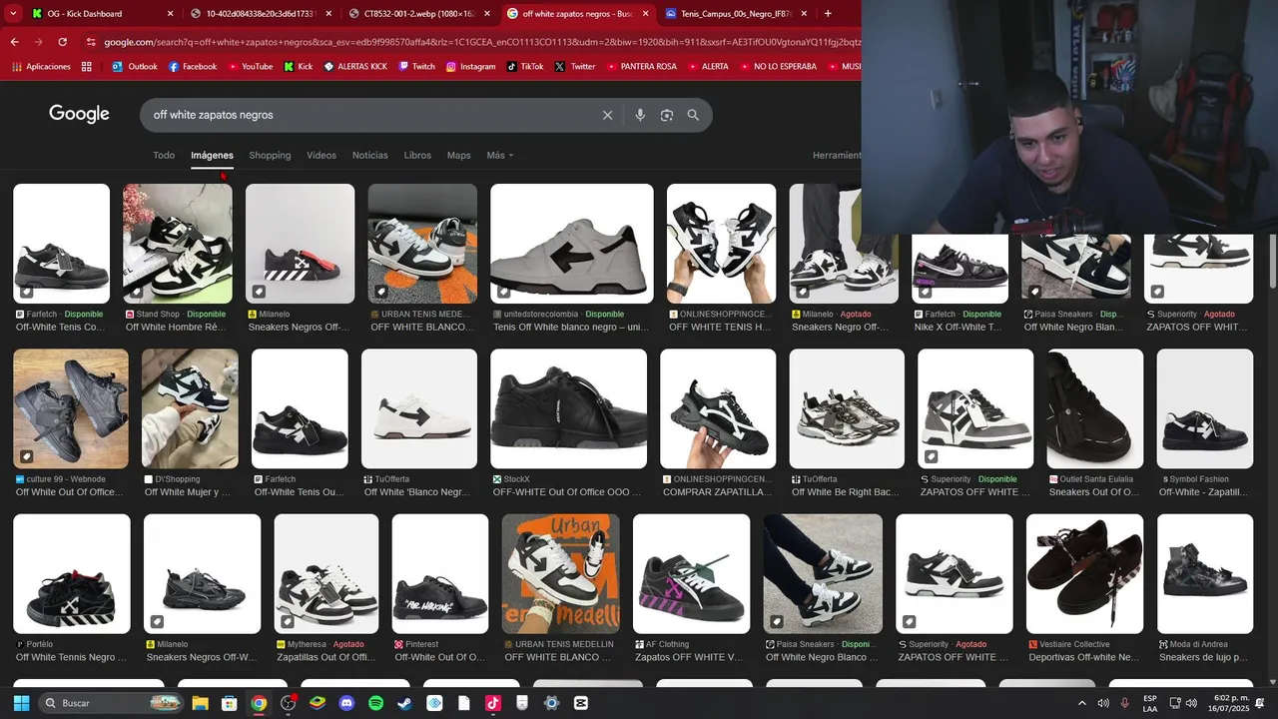Open the Windows Start menu
1278x719 pixels.
click(21, 703)
